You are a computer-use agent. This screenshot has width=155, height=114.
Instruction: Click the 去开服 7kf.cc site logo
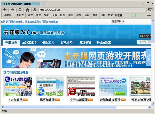click(34, 33)
